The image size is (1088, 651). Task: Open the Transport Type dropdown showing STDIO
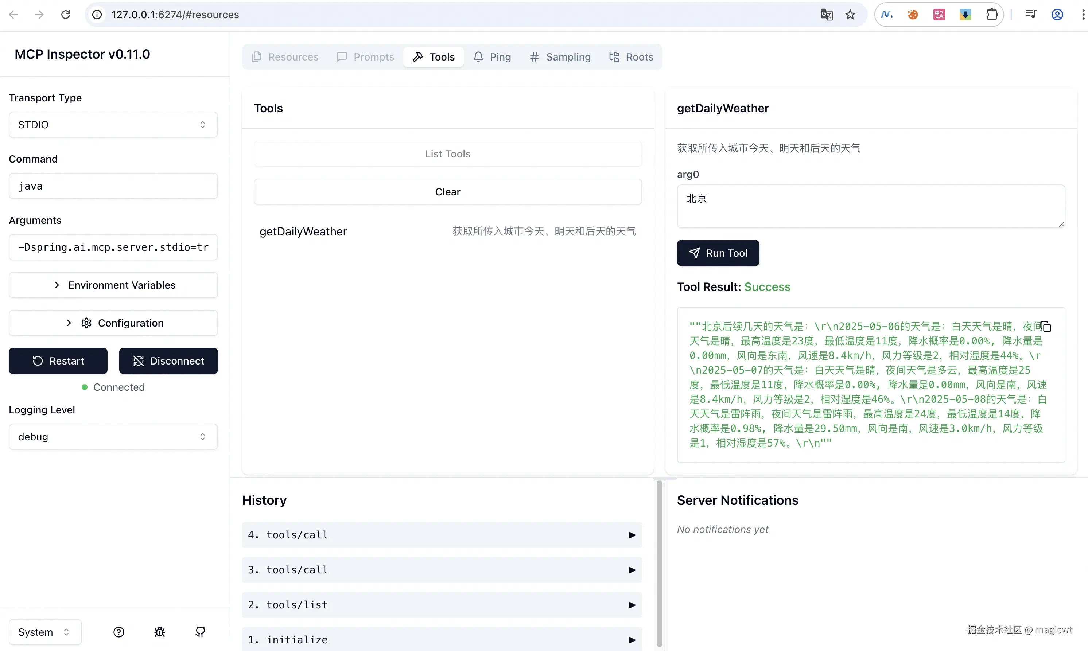point(113,125)
